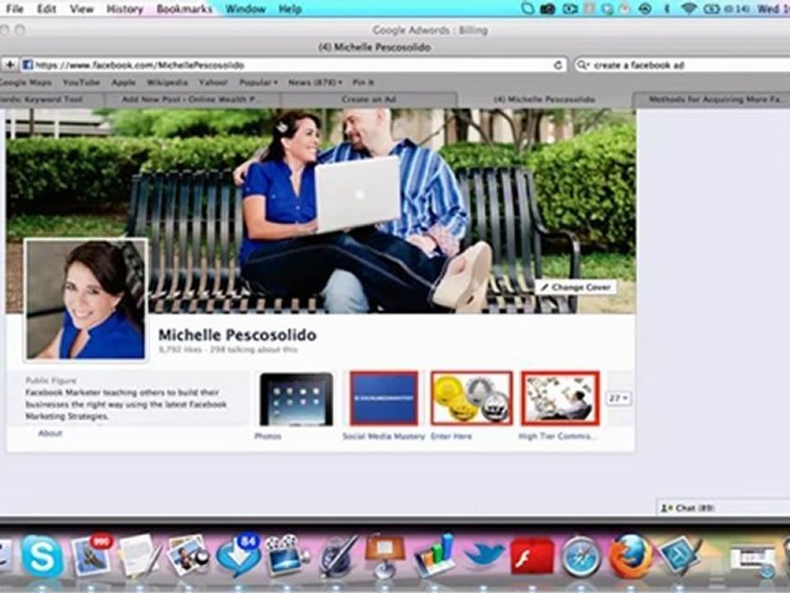Viewport: 790px width, 593px height.
Task: Expand the Popular bookmarks dropdown
Action: point(258,82)
